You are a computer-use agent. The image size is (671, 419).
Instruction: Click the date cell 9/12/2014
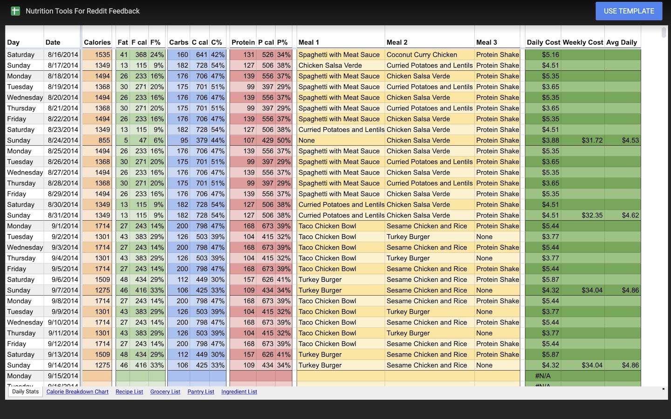tap(62, 344)
